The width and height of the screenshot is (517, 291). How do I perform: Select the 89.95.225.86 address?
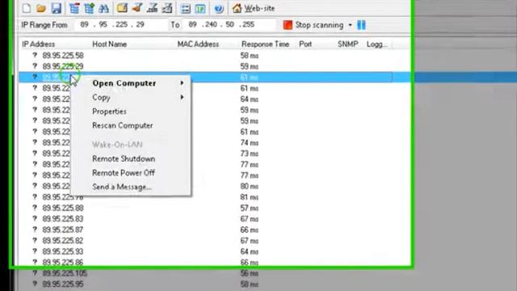63,262
